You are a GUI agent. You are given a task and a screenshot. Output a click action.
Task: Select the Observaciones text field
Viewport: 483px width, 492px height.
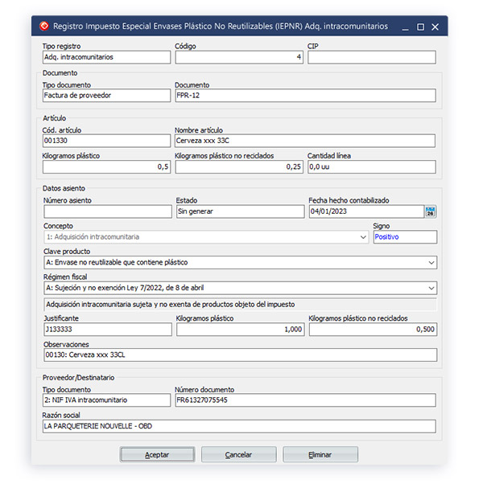pyautogui.click(x=239, y=355)
